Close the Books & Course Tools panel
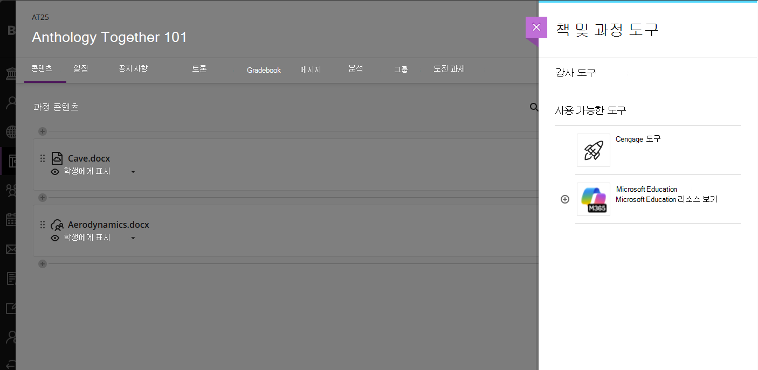This screenshot has height=370, width=758. pyautogui.click(x=536, y=27)
